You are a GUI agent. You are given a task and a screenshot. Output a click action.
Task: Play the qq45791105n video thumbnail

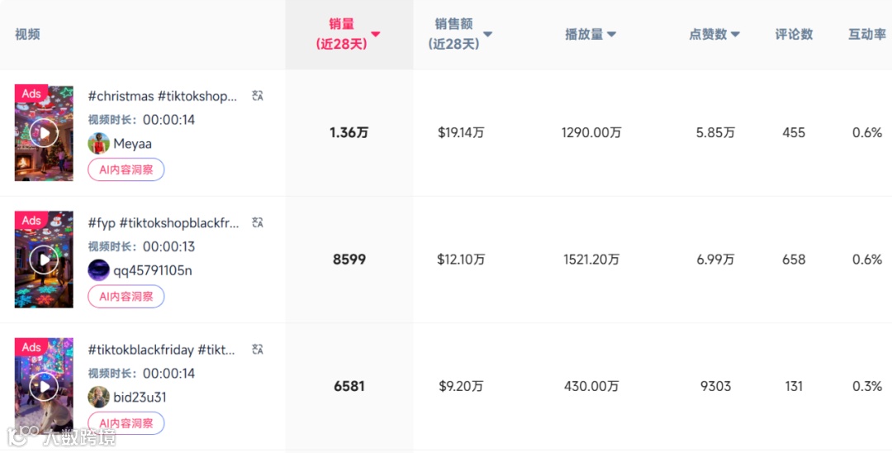[x=44, y=260]
